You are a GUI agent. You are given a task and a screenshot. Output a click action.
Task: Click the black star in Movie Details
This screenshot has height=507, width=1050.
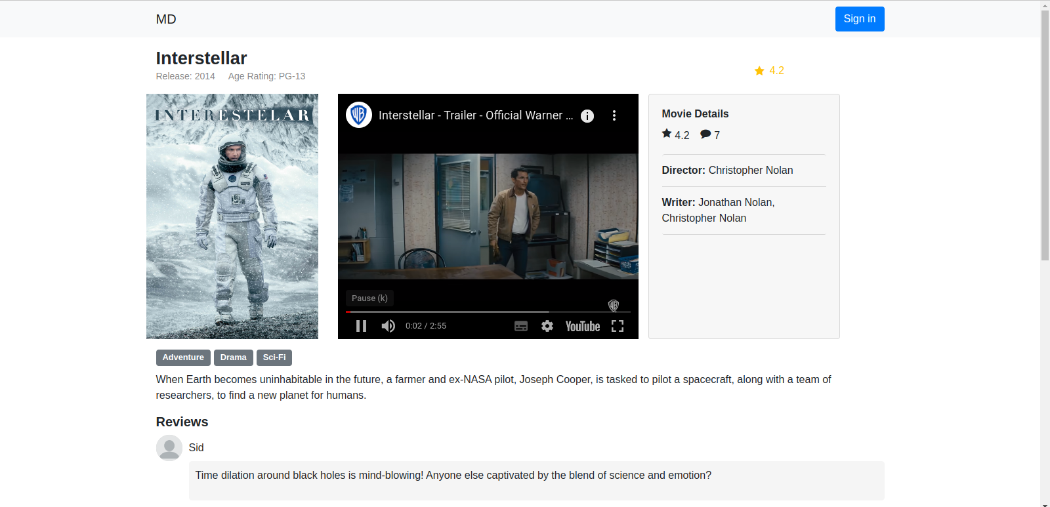[667, 134]
